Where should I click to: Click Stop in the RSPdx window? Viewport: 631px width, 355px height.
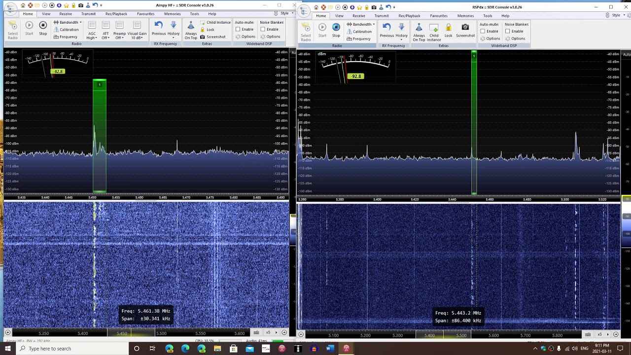click(336, 30)
